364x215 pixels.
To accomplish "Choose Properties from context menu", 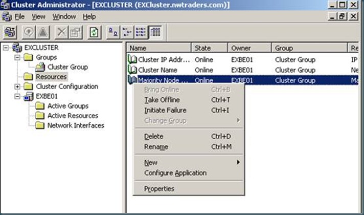I will point(189,189).
